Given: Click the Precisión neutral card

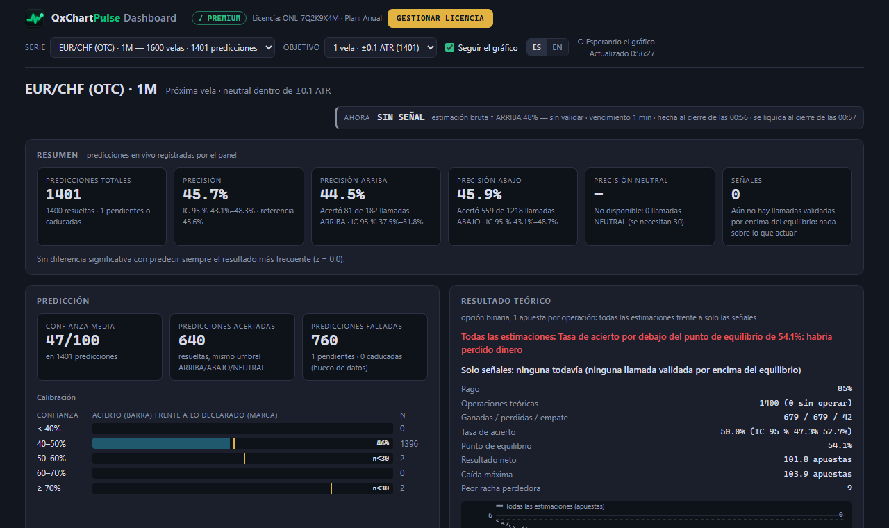Looking at the screenshot, I should click(649, 206).
